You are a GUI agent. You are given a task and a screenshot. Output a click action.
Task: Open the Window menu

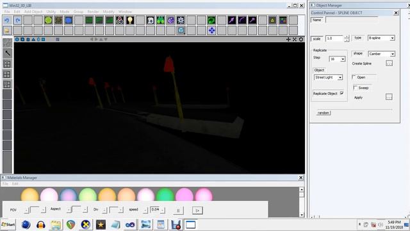click(x=125, y=12)
